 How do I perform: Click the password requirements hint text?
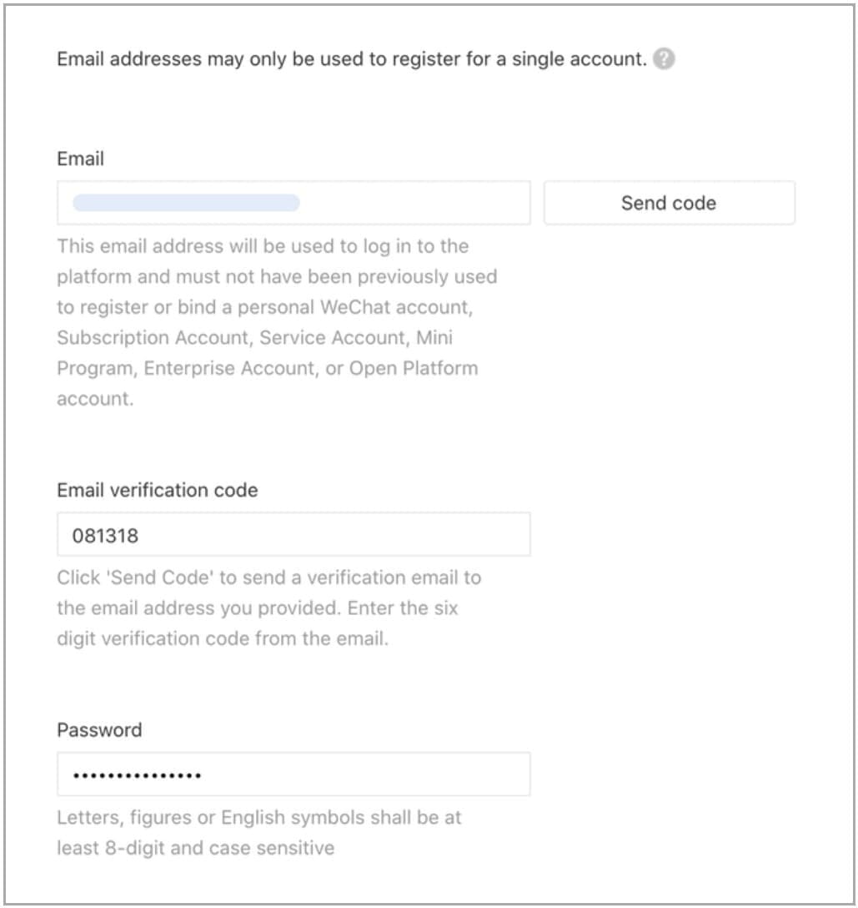[258, 834]
